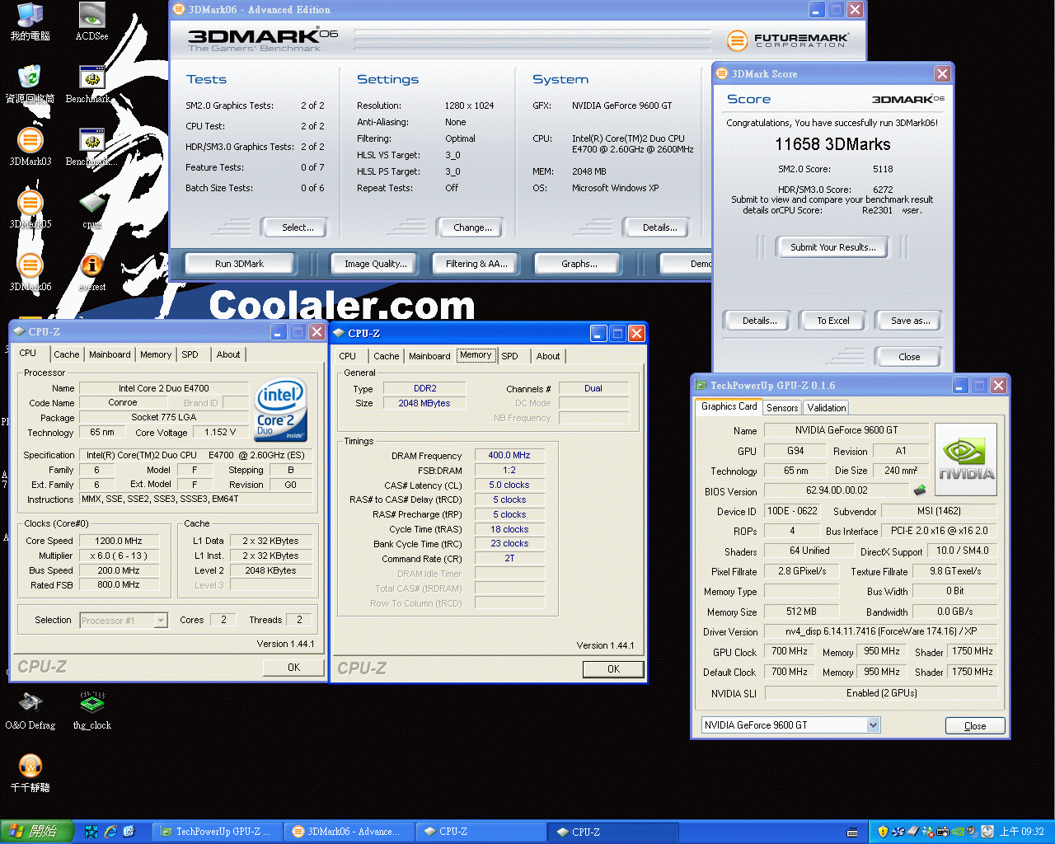Open the 3DMark06 desktop icon

(30, 272)
